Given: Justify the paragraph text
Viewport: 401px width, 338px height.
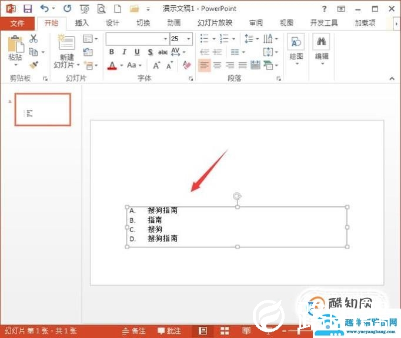Looking at the screenshot, I should [x=242, y=65].
